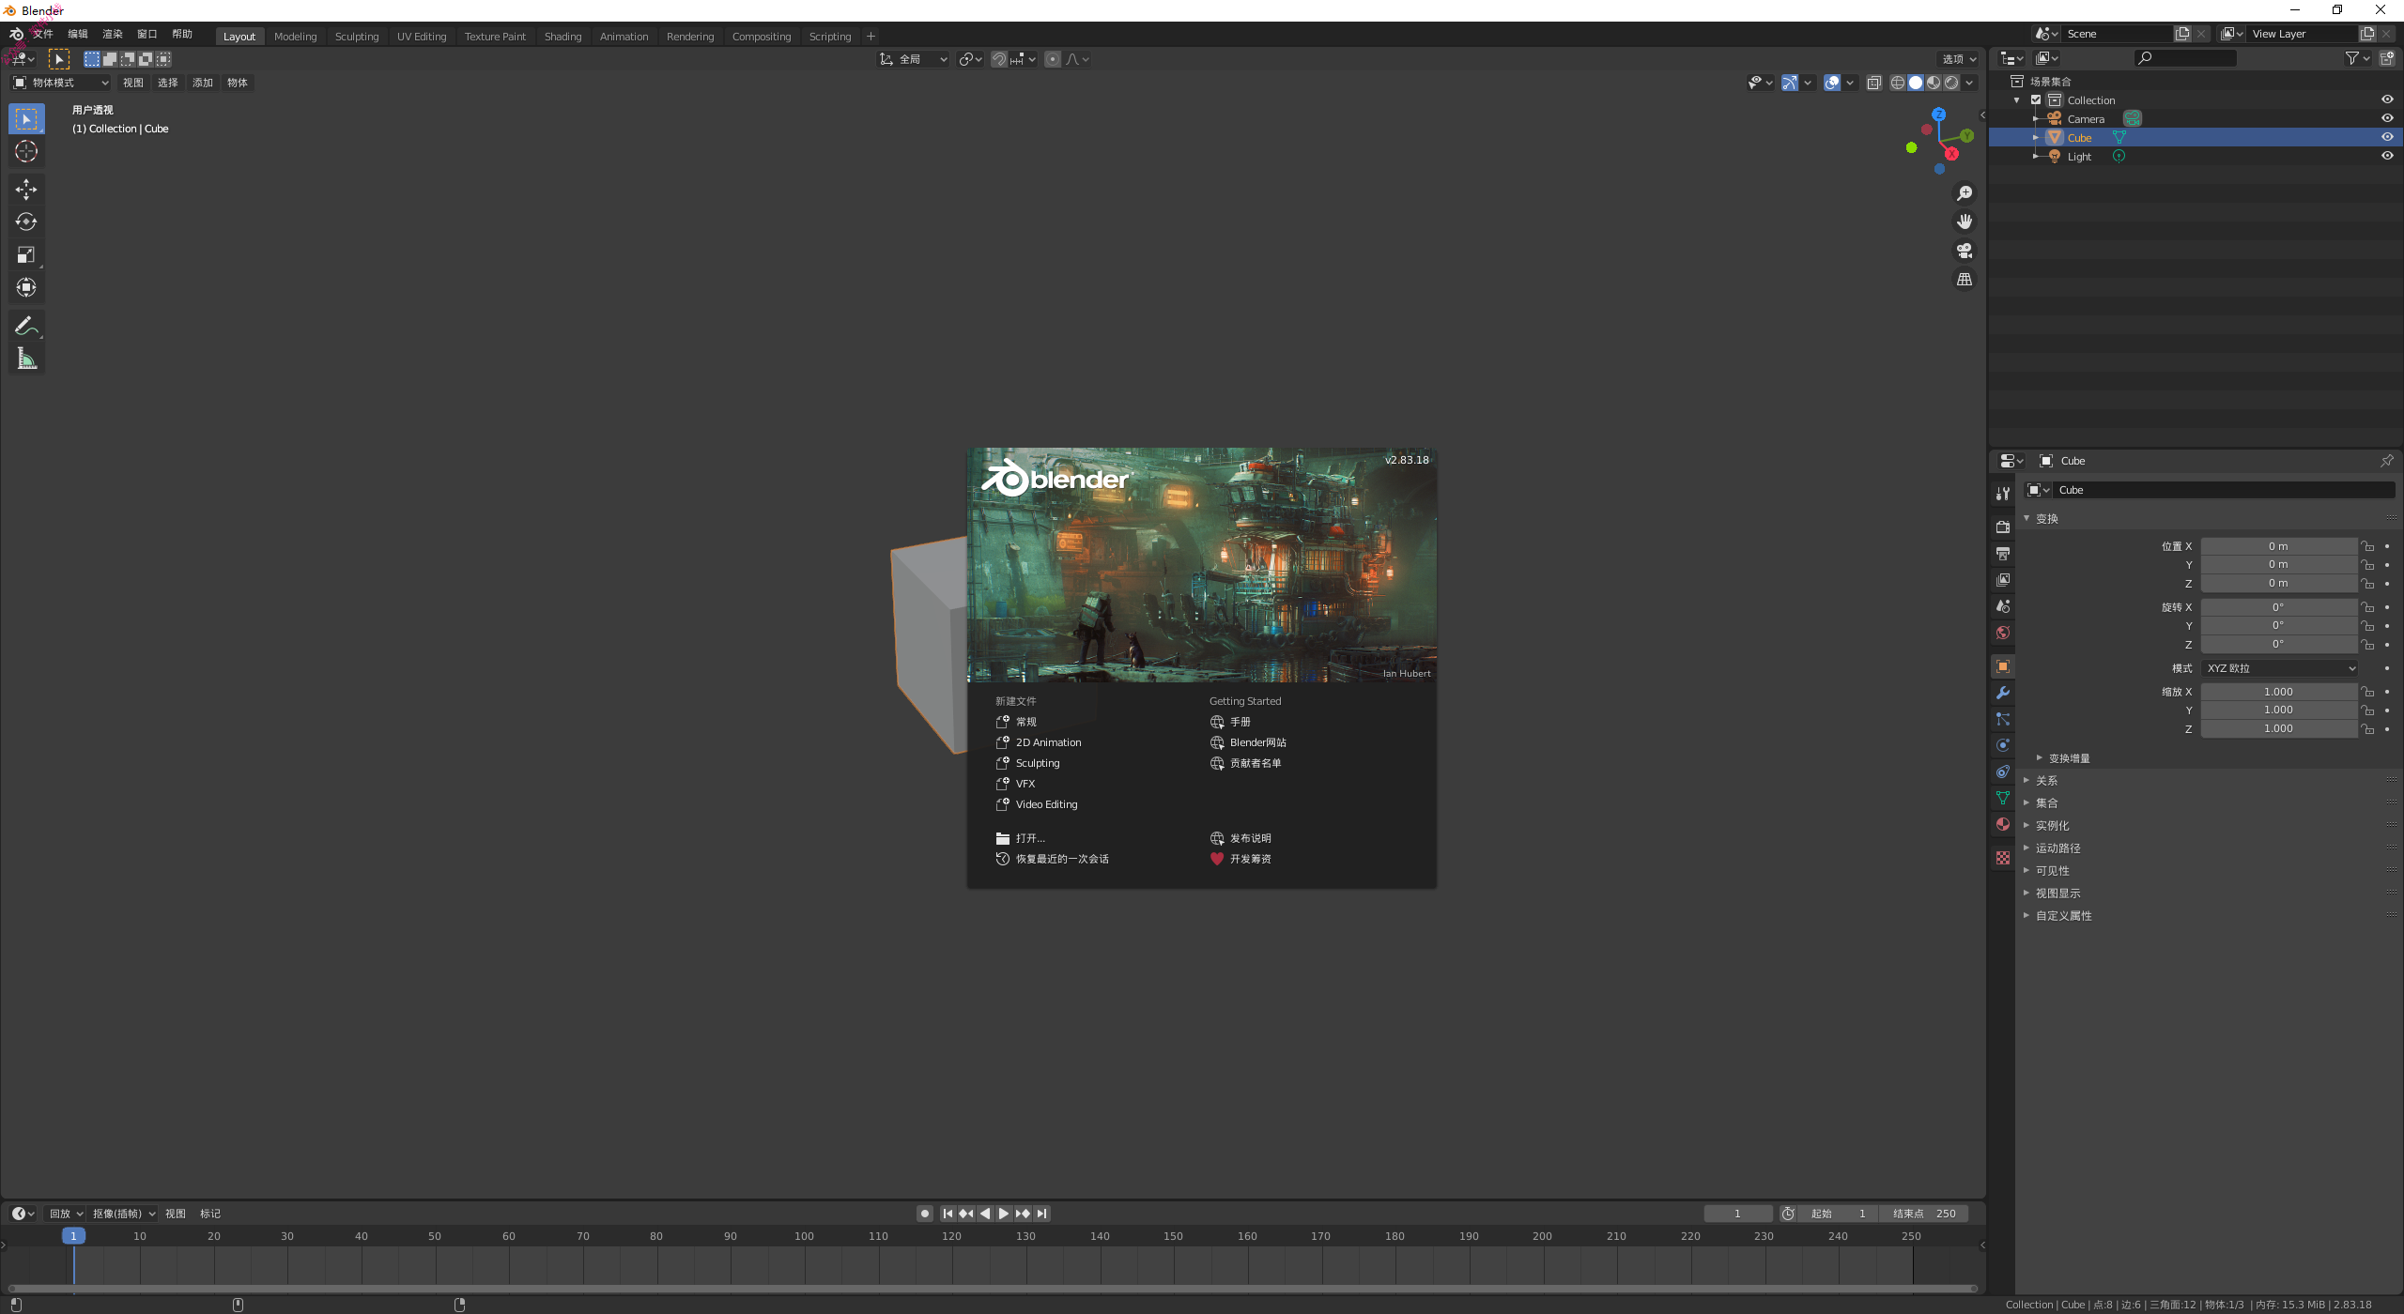Open the 回放 playback dropdown
Screen dimensions: 2404x1314
pyautogui.click(x=66, y=1214)
